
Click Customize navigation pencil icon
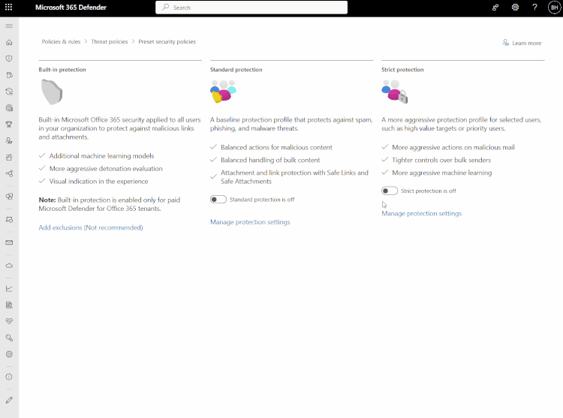pos(9,400)
